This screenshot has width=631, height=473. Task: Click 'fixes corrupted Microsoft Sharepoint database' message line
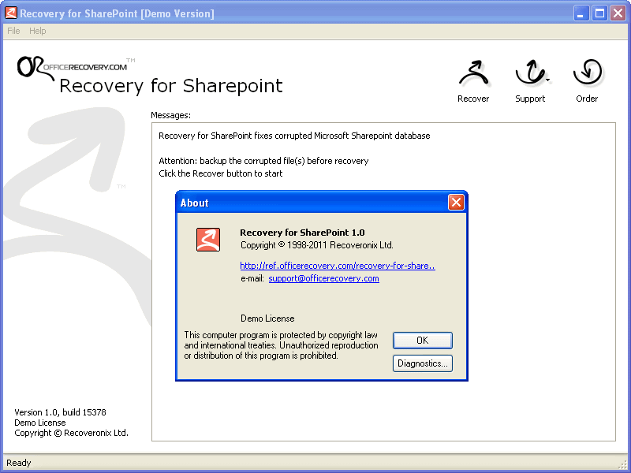click(294, 136)
